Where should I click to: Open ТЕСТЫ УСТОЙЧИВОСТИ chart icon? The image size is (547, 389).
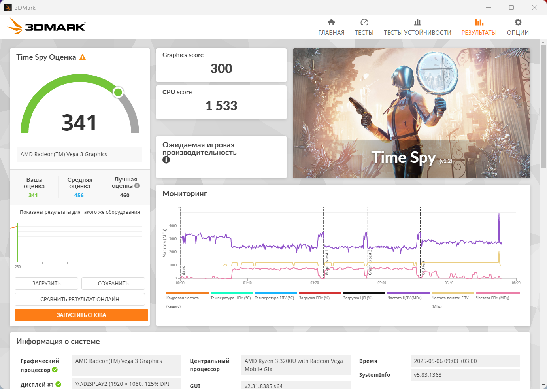pyautogui.click(x=417, y=22)
